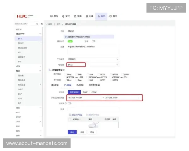189x151 pixels.
Task: Open 安全域 in the sidebar
Action: (x=19, y=29)
